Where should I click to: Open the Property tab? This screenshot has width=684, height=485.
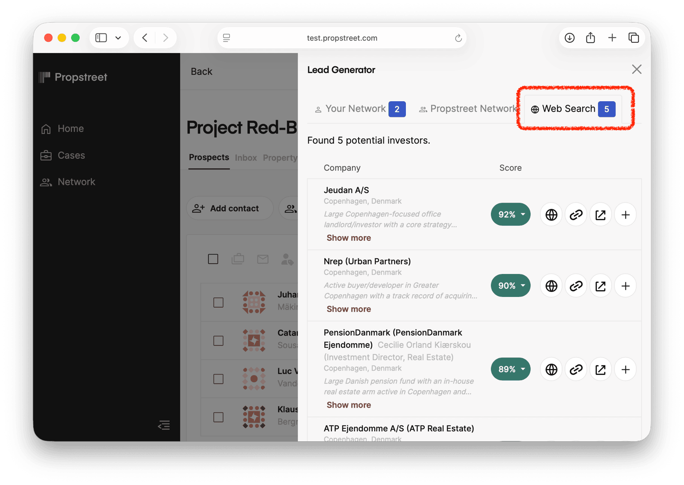(x=280, y=158)
